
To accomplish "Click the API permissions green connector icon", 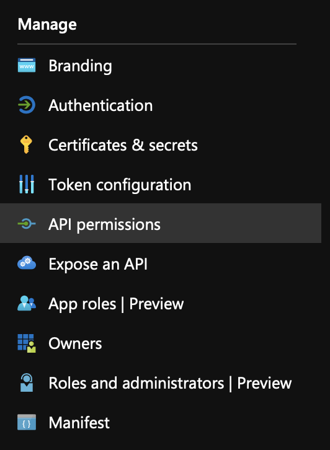I will click(x=27, y=223).
